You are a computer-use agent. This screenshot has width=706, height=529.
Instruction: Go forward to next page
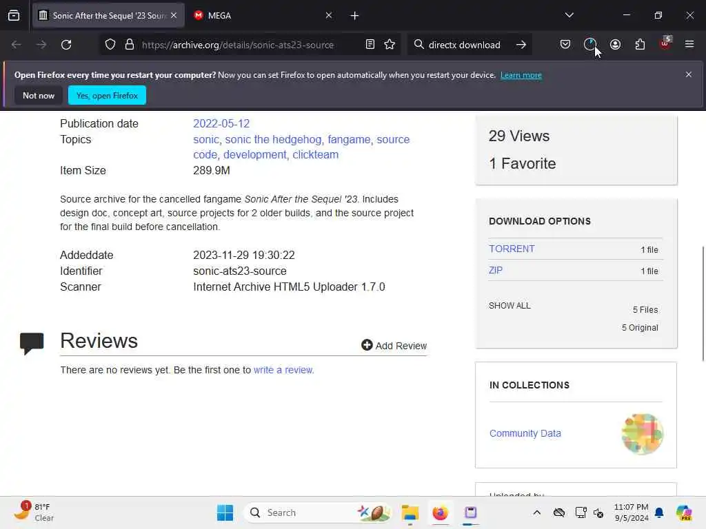pos(41,45)
